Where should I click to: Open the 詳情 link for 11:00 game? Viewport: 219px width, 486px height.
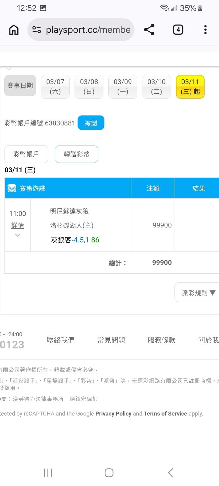tap(18, 226)
